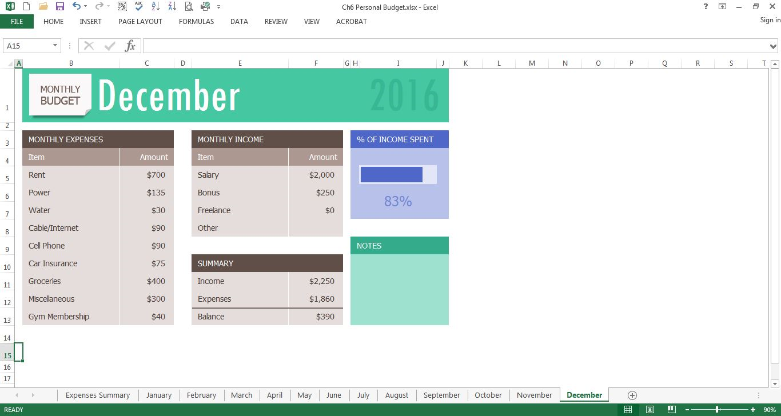Click the Open folder icon
The image size is (781, 416).
pyautogui.click(x=43, y=7)
